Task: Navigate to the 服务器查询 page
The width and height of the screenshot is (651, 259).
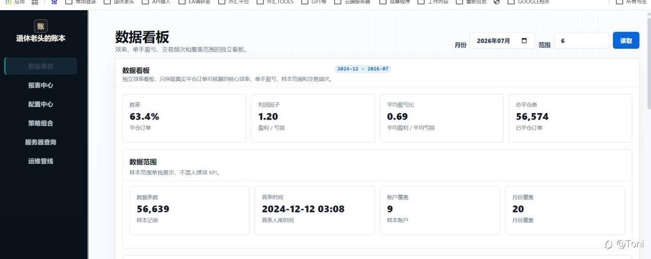Action: [41, 142]
